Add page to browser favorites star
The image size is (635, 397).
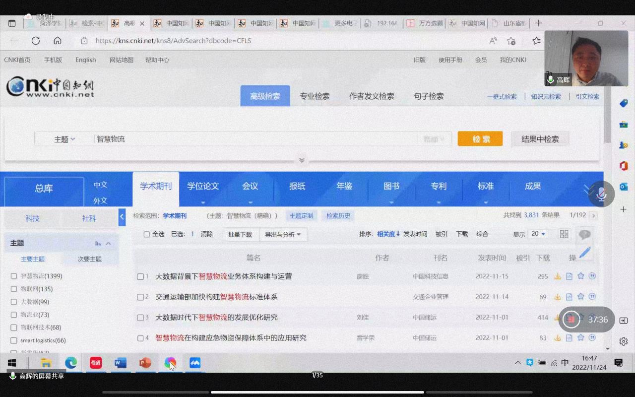coord(511,41)
